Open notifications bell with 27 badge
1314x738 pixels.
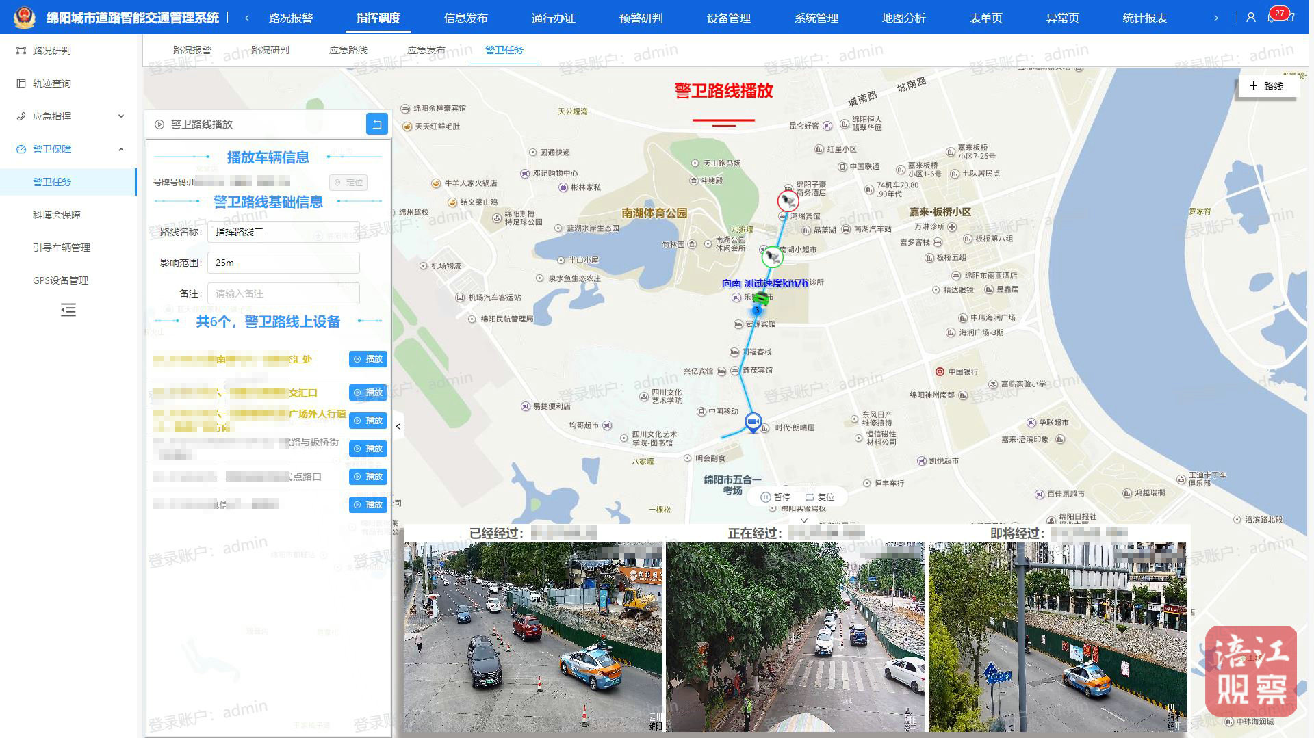pos(1272,18)
